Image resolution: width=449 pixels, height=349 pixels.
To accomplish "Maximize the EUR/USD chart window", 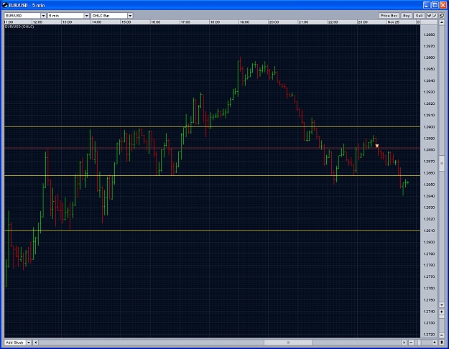I will tap(435, 5).
